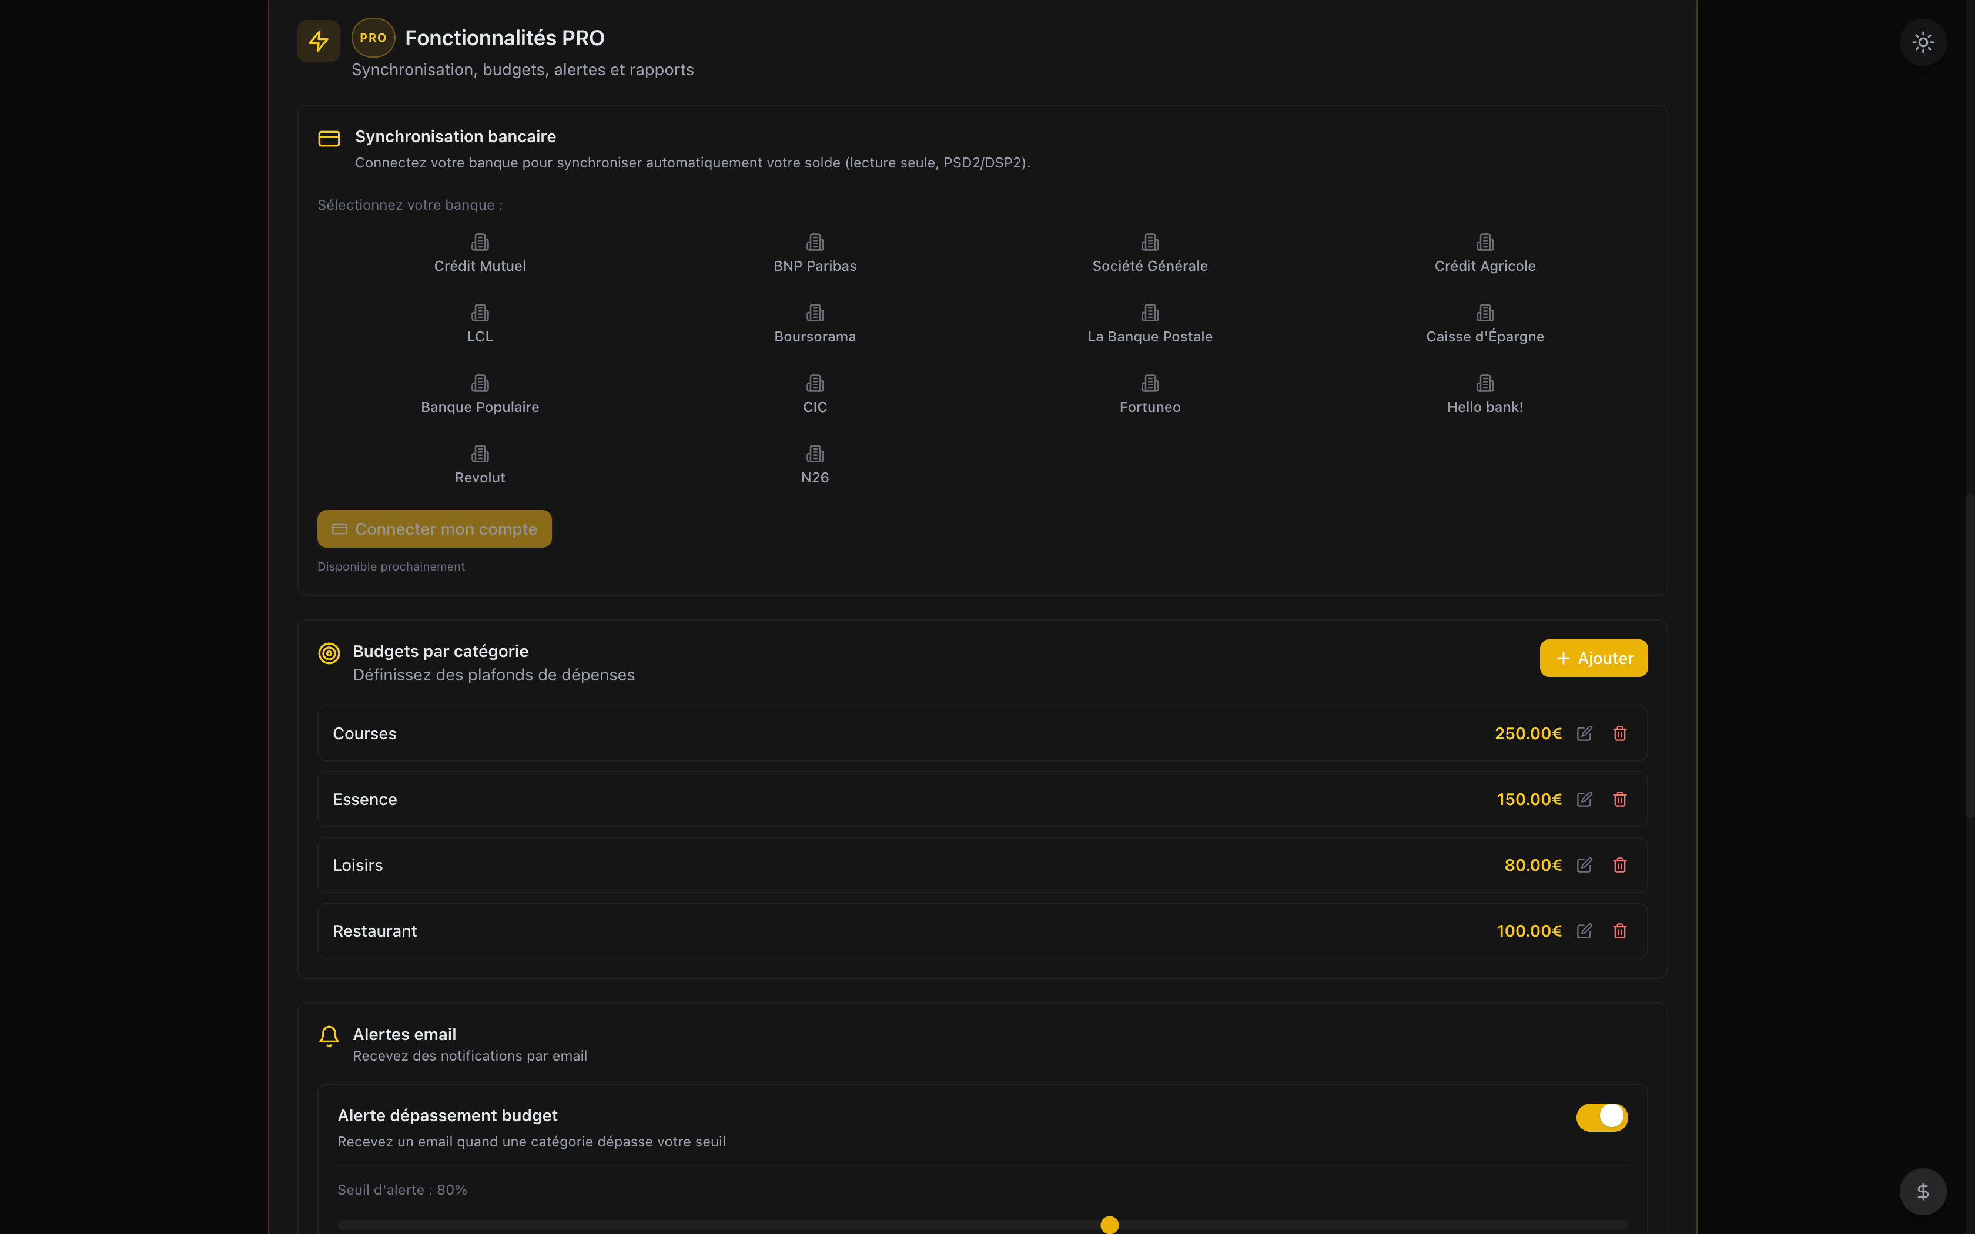The height and width of the screenshot is (1234, 1975).
Task: Click the Budgets par catégorie heading
Action: click(x=441, y=651)
